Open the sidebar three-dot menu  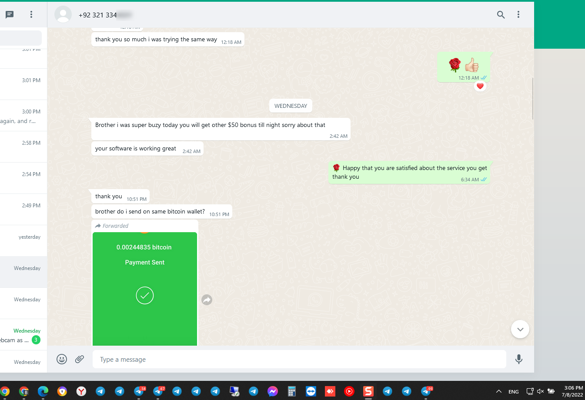tap(31, 14)
